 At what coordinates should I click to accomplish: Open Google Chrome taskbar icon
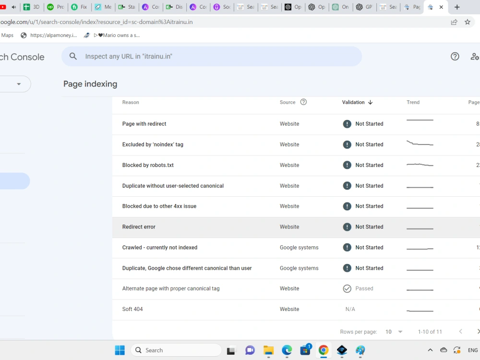324,350
